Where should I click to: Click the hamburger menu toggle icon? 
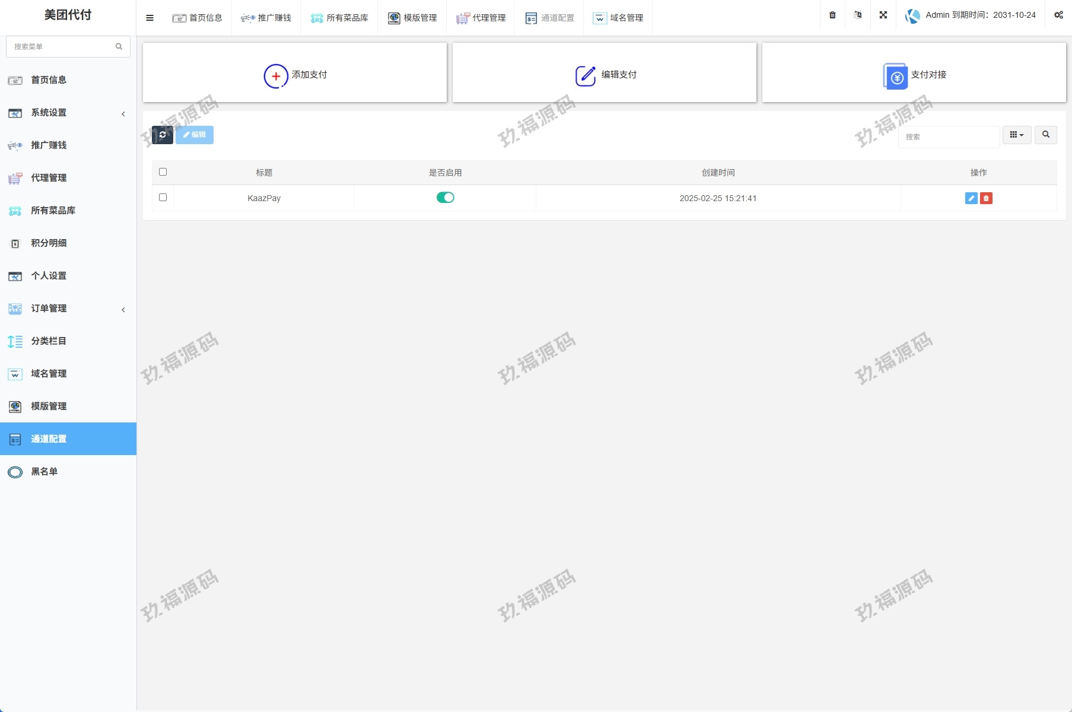tap(149, 18)
